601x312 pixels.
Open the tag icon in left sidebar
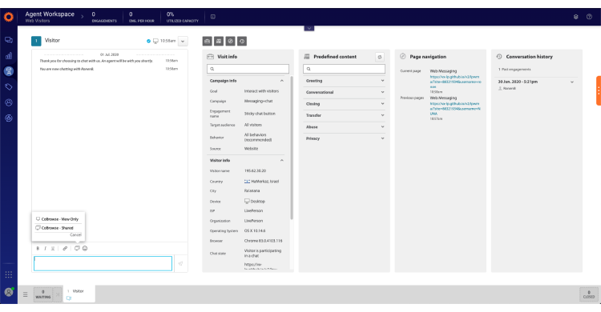pos(9,87)
